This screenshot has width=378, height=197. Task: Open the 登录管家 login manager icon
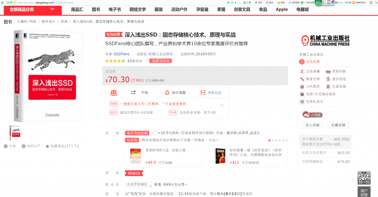[x=290, y=3]
